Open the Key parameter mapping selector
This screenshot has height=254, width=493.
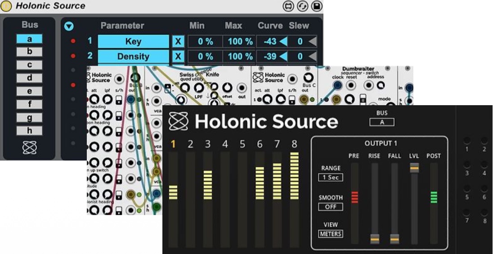tap(133, 41)
